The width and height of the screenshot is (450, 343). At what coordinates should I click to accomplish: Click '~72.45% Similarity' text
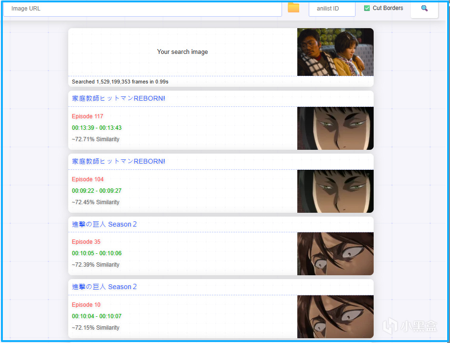coord(95,202)
